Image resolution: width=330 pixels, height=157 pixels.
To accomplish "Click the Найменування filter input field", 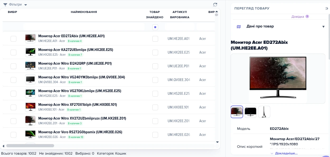I will tap(84, 27).
